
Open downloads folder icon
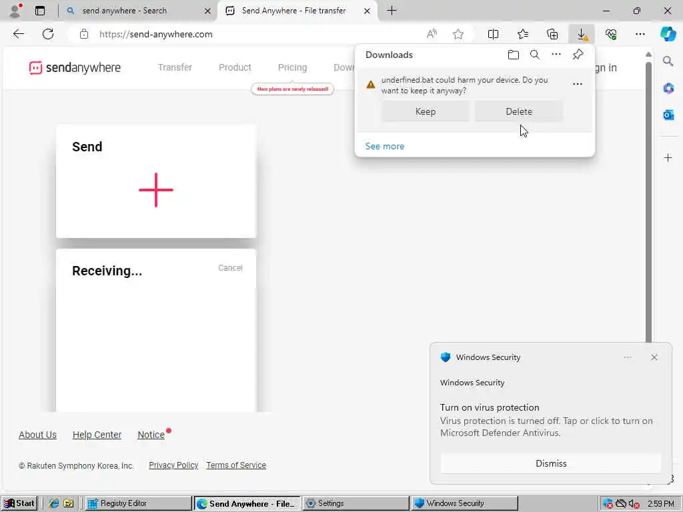(514, 55)
